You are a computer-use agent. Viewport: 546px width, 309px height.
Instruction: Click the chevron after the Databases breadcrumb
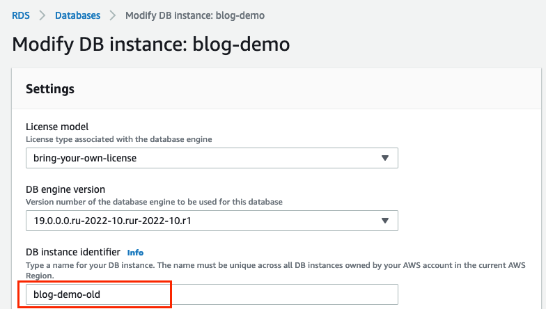[x=112, y=15]
